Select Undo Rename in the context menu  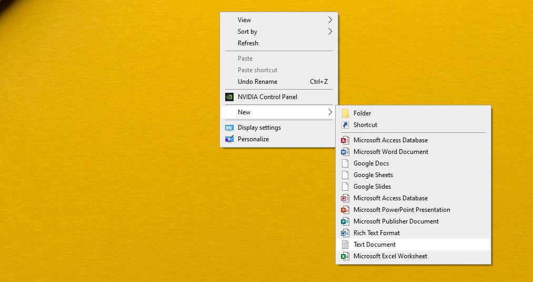click(x=279, y=82)
